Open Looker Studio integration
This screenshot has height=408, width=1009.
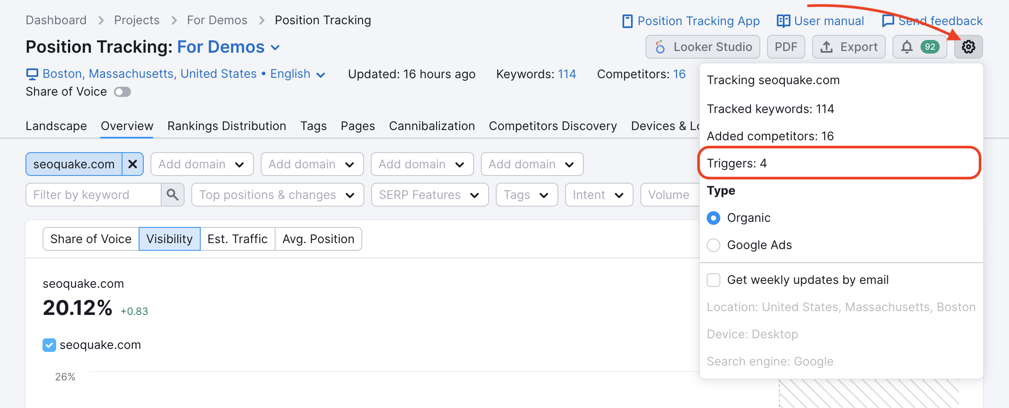point(702,47)
